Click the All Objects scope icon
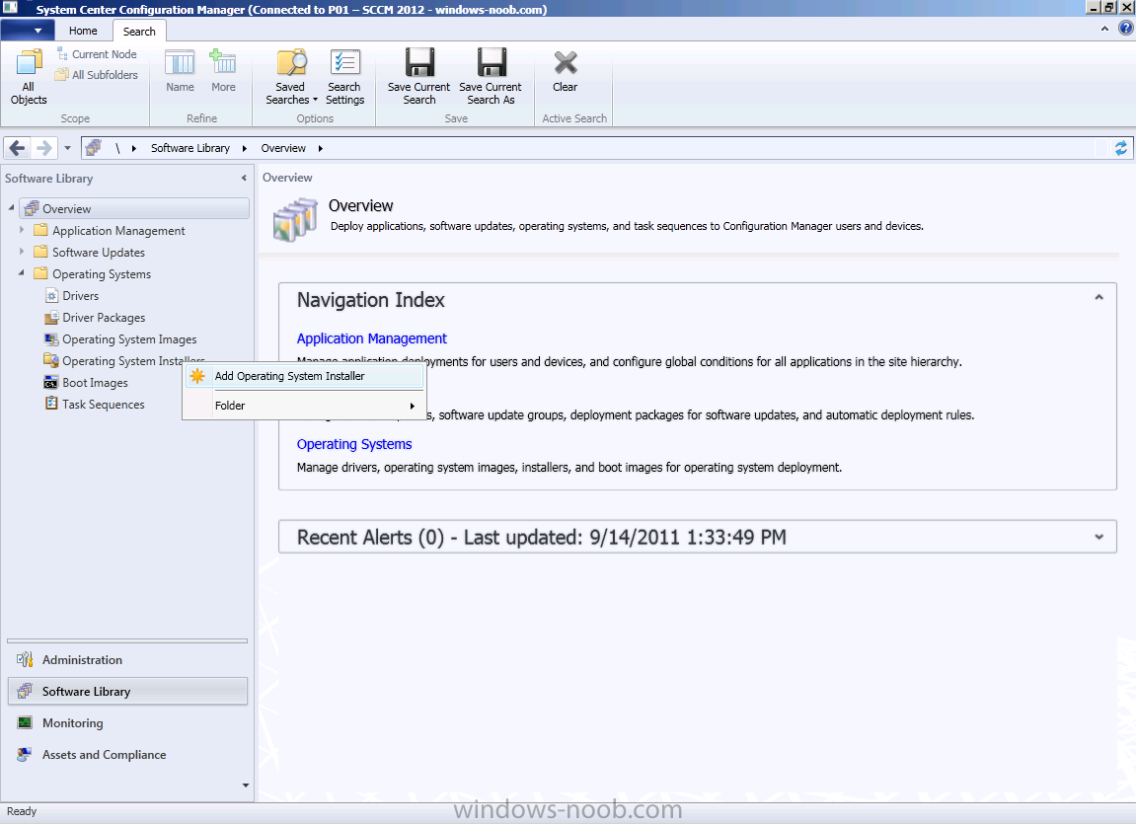The image size is (1136, 824). (x=29, y=77)
